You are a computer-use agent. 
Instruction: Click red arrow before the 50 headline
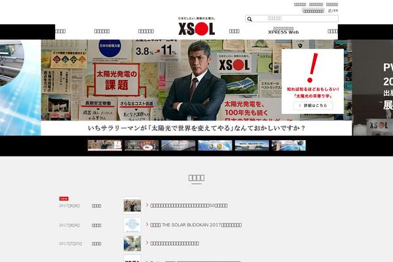pos(147,205)
